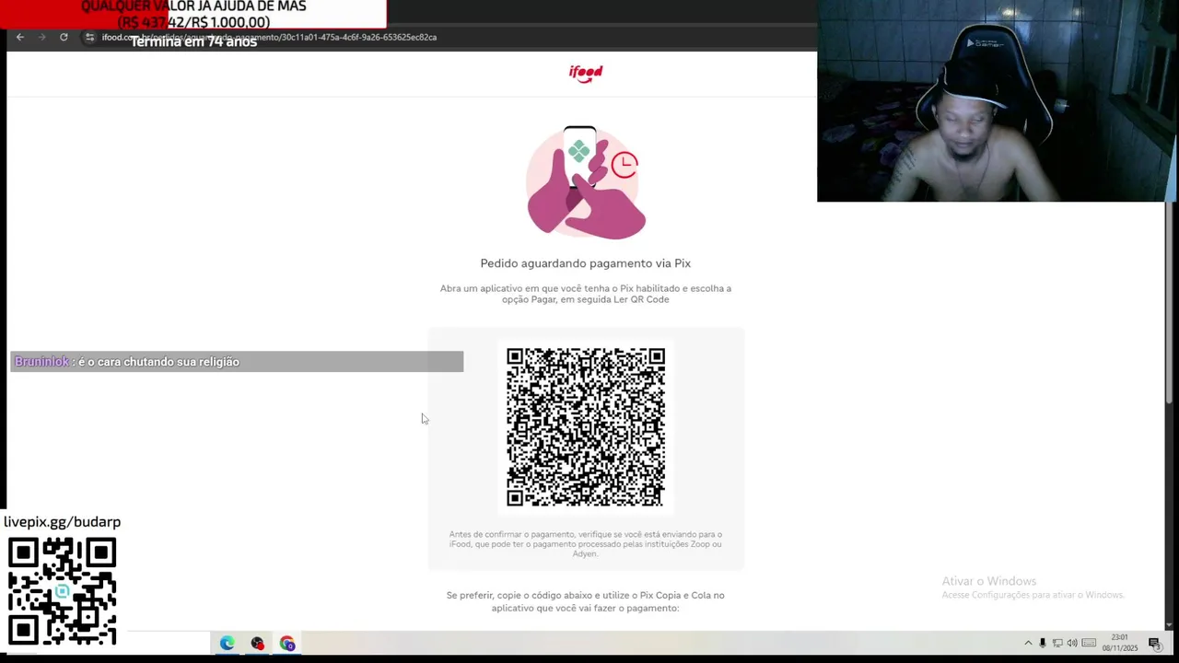Open the volume speaker tray icon
This screenshot has height=663, width=1179.
click(1072, 643)
